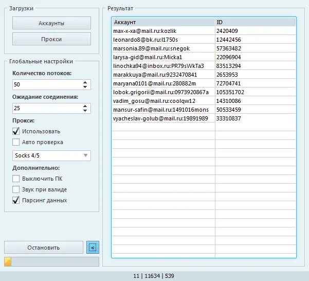This screenshot has width=309, height=281.
Task: Click ID cell 50533459
Action: coord(256,110)
